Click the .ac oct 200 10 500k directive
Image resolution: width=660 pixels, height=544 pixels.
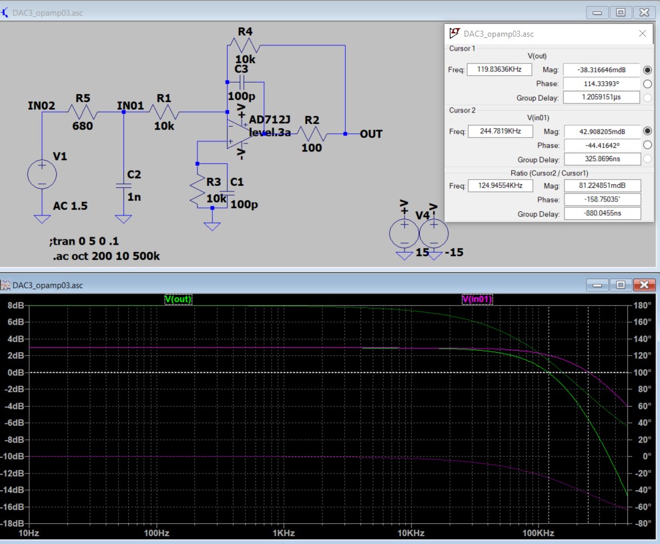coord(106,256)
